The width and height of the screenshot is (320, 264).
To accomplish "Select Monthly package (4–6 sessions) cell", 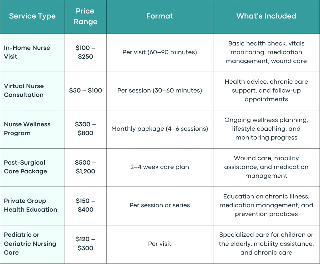I will 160,129.
